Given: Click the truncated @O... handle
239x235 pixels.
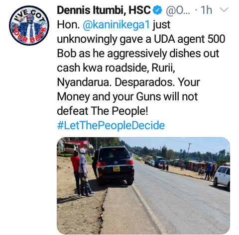Looking at the screenshot, I should click(178, 10).
